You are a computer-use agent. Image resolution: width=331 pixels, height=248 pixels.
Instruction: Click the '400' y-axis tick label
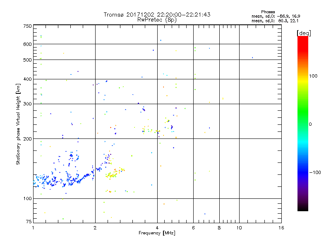click(x=27, y=79)
